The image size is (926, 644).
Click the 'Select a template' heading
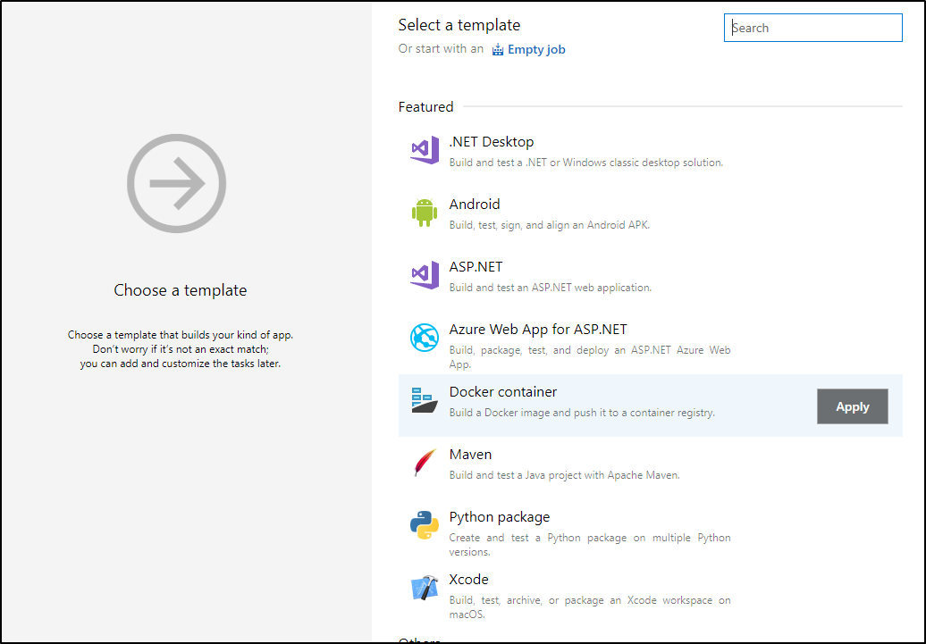(459, 25)
